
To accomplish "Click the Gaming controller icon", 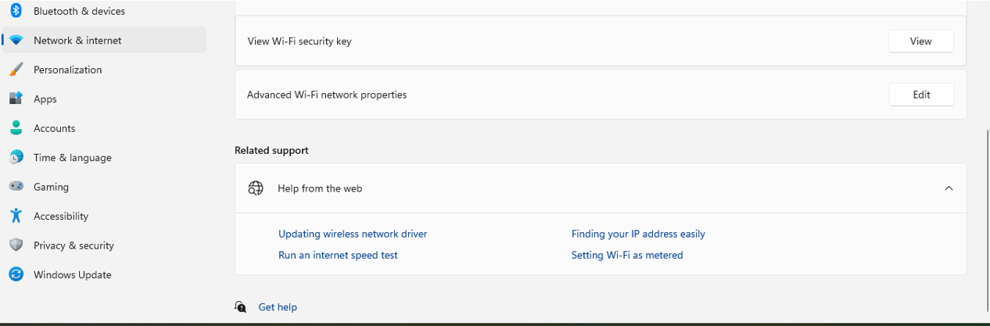I will pyautogui.click(x=16, y=187).
